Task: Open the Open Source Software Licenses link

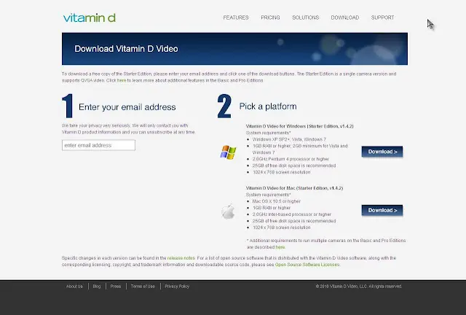Action: tap(307, 265)
